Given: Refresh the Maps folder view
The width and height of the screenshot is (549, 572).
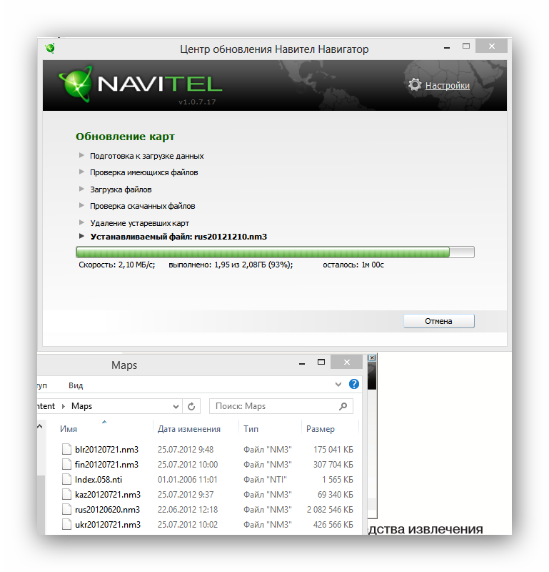Looking at the screenshot, I should (x=191, y=406).
